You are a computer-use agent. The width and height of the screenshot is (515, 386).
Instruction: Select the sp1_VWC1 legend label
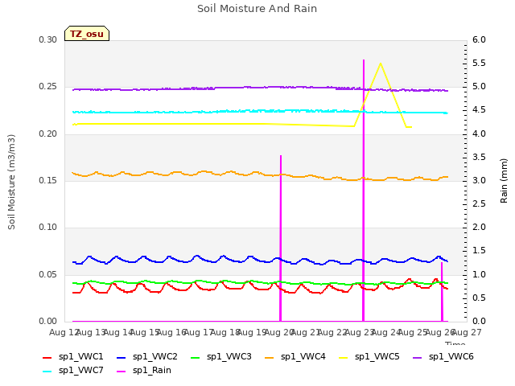(x=80, y=357)
